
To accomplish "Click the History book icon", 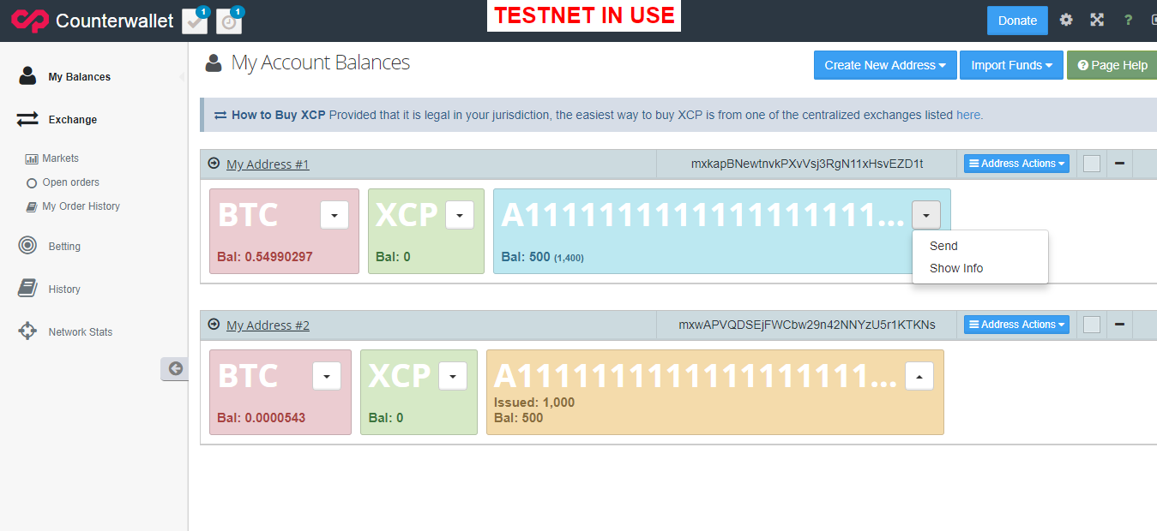I will coord(27,289).
